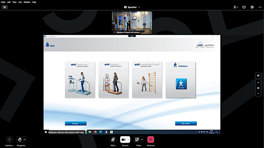Open Firefox in shared taskbar

click(95, 132)
